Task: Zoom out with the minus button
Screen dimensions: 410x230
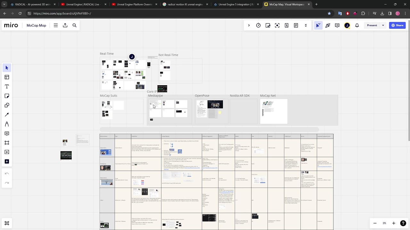Action: [375, 223]
